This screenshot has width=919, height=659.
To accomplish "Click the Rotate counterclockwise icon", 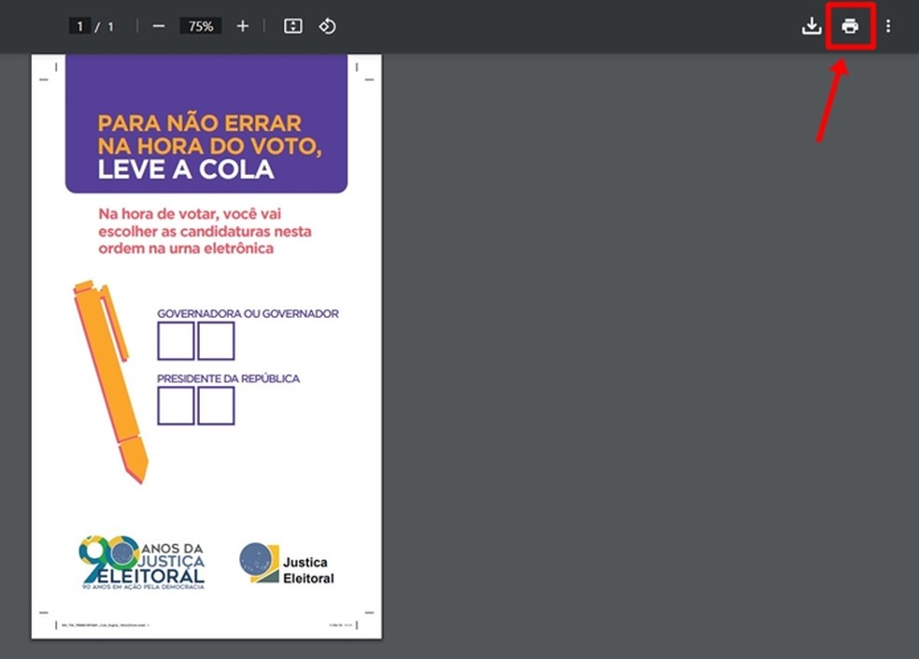I will pyautogui.click(x=327, y=25).
